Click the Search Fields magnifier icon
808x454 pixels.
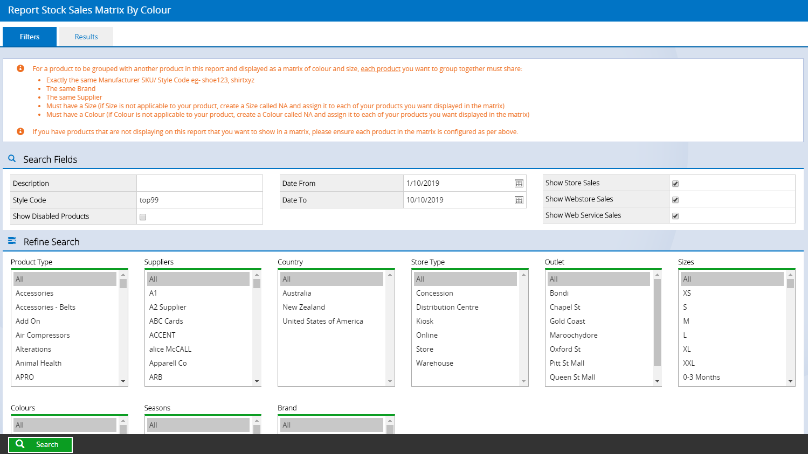(x=12, y=159)
